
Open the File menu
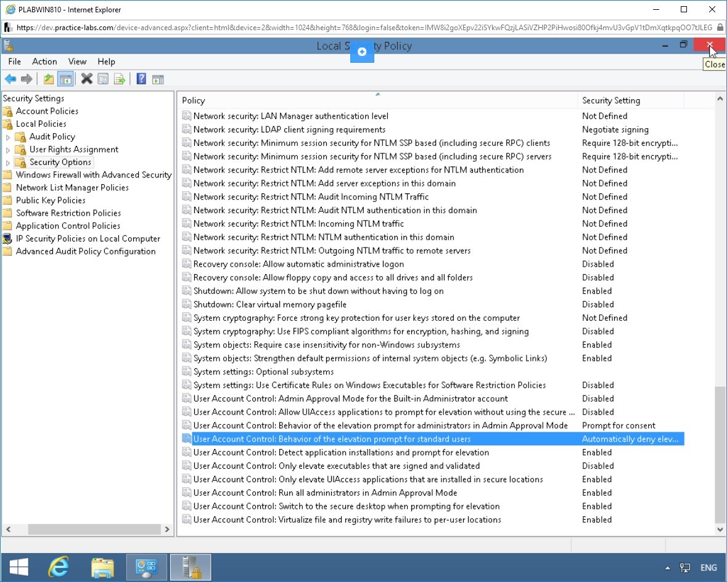[x=14, y=62]
